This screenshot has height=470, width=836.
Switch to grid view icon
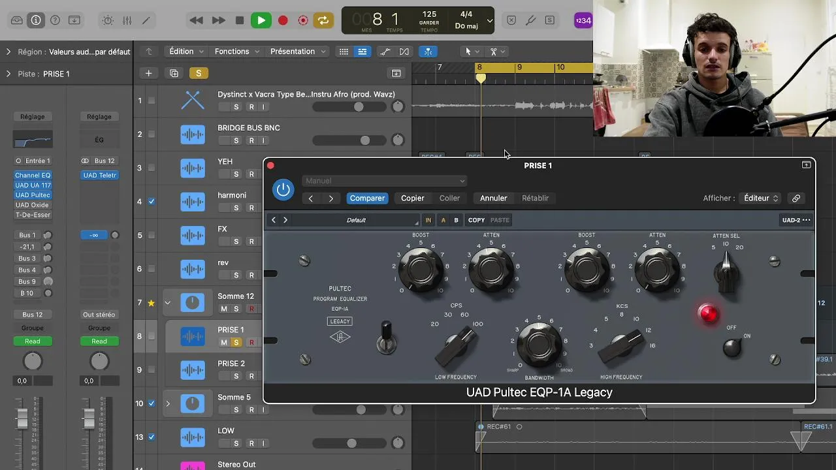(x=344, y=52)
